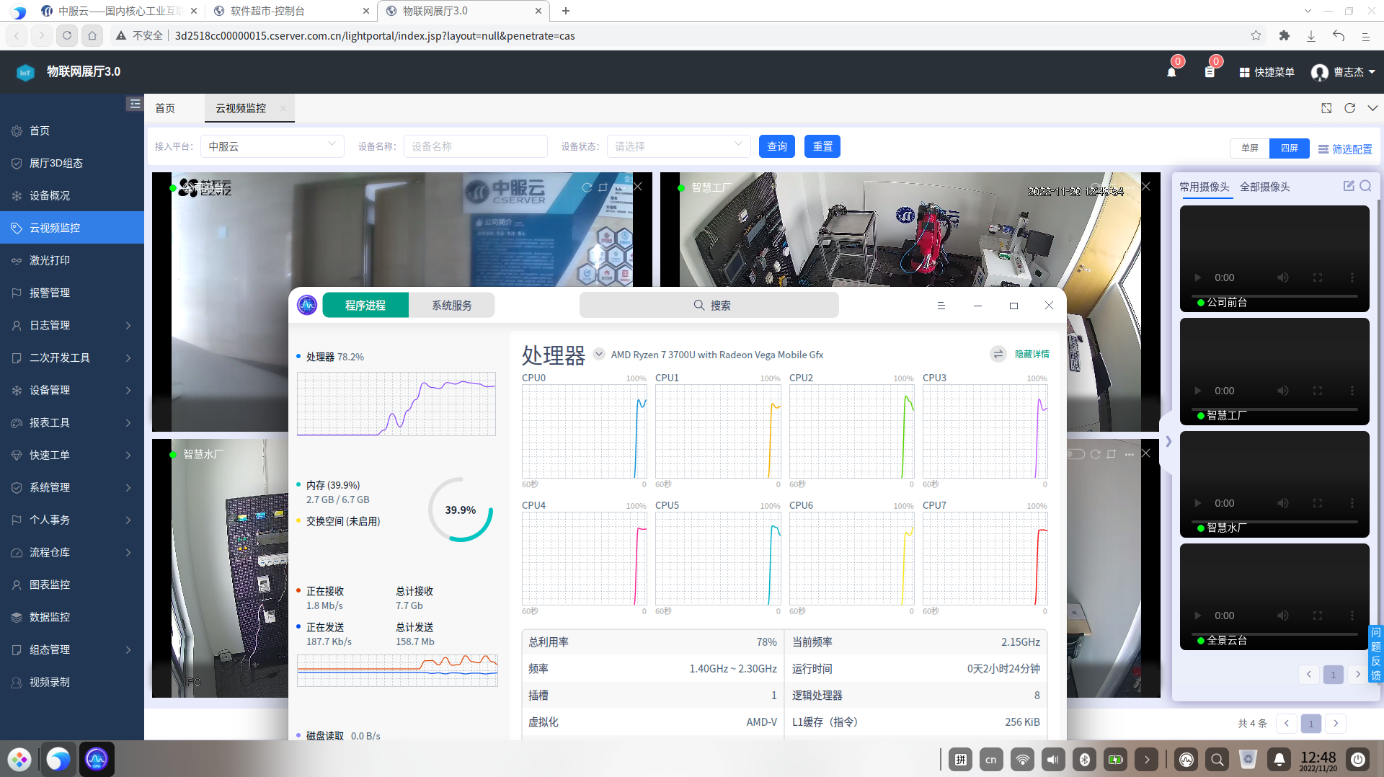Click the notification bell in the top bar
The width and height of the screenshot is (1384, 777).
coord(1173,72)
